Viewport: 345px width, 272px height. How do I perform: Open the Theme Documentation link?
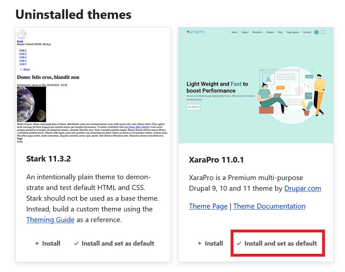(269, 206)
